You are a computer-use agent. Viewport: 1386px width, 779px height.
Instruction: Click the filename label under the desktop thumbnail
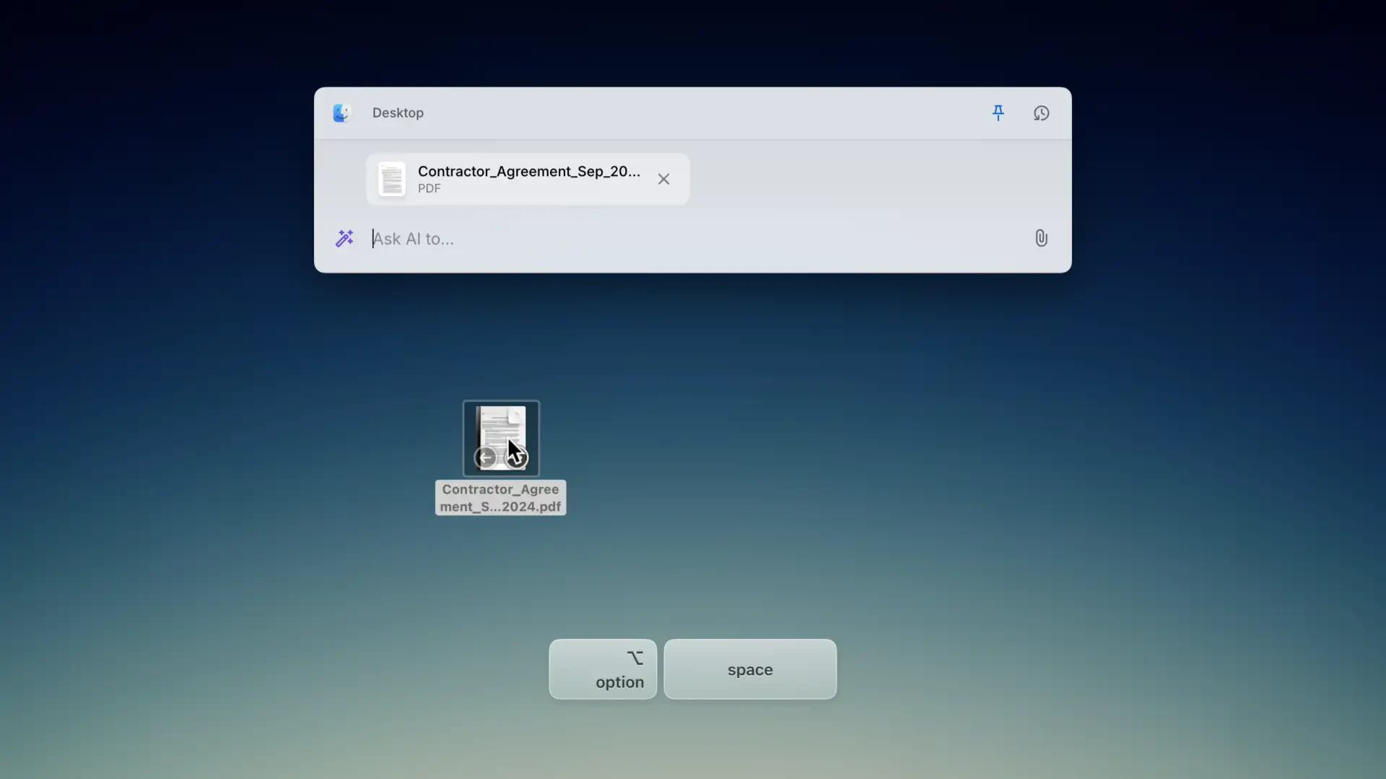coord(500,498)
